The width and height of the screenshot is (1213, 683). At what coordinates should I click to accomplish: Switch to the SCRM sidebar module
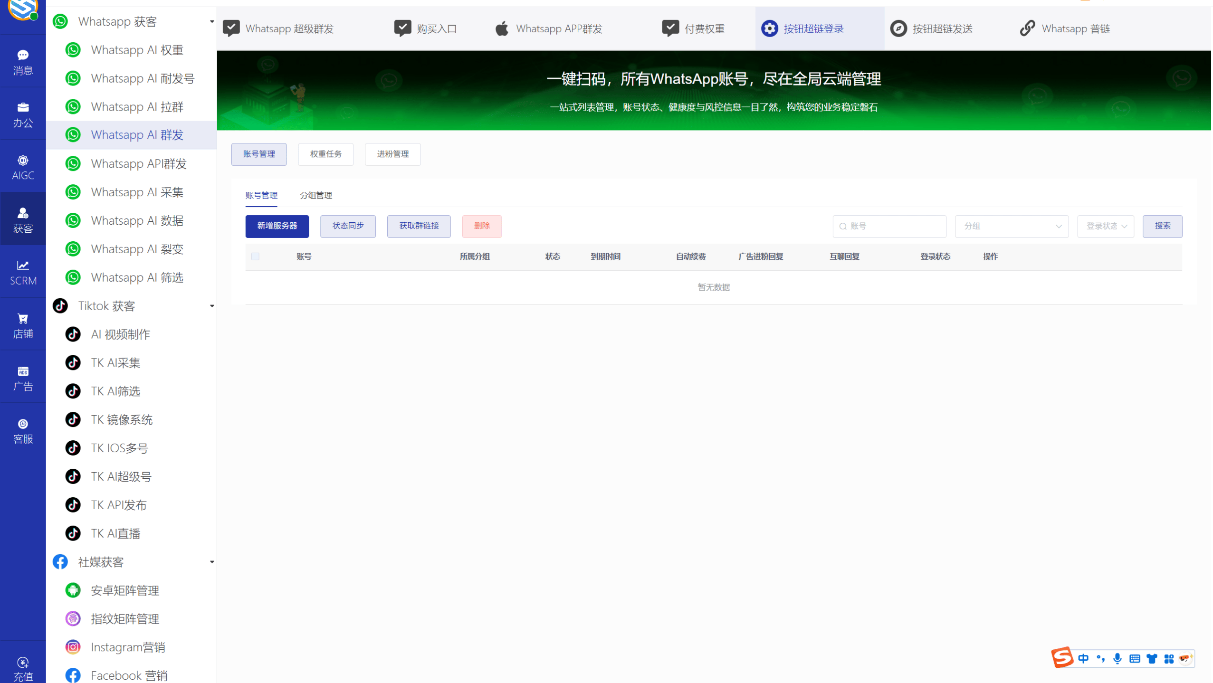23,272
